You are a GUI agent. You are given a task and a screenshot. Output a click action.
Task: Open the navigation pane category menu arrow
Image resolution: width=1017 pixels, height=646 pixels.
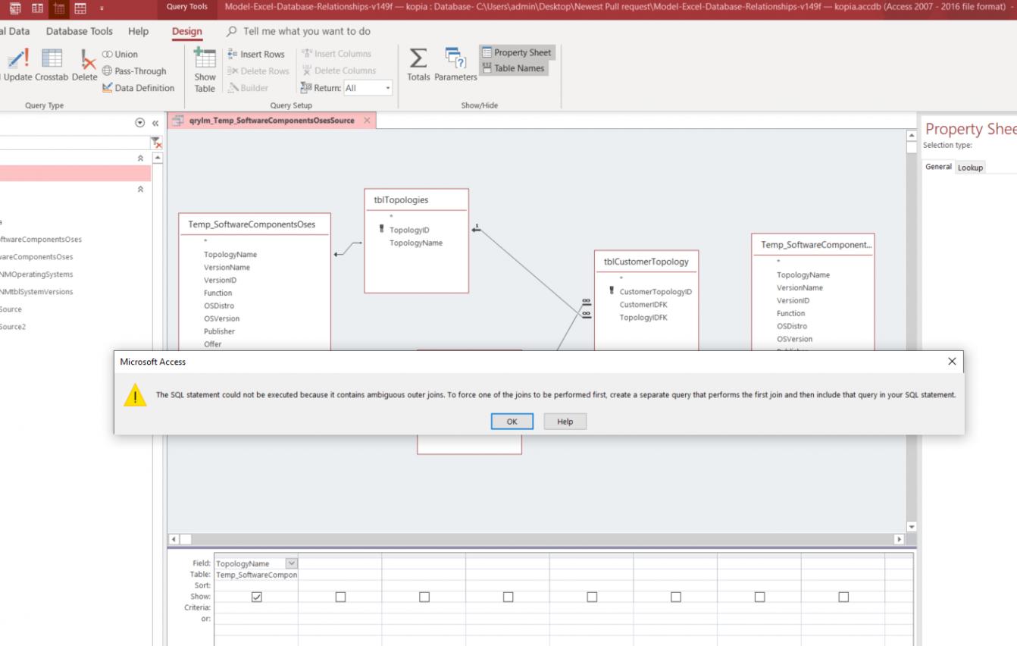click(x=139, y=124)
